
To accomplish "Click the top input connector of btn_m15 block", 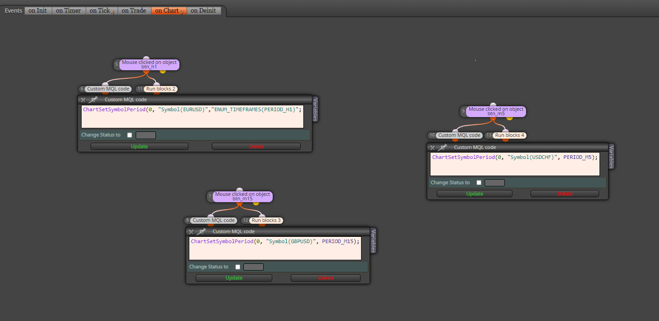I will (x=239, y=190).
